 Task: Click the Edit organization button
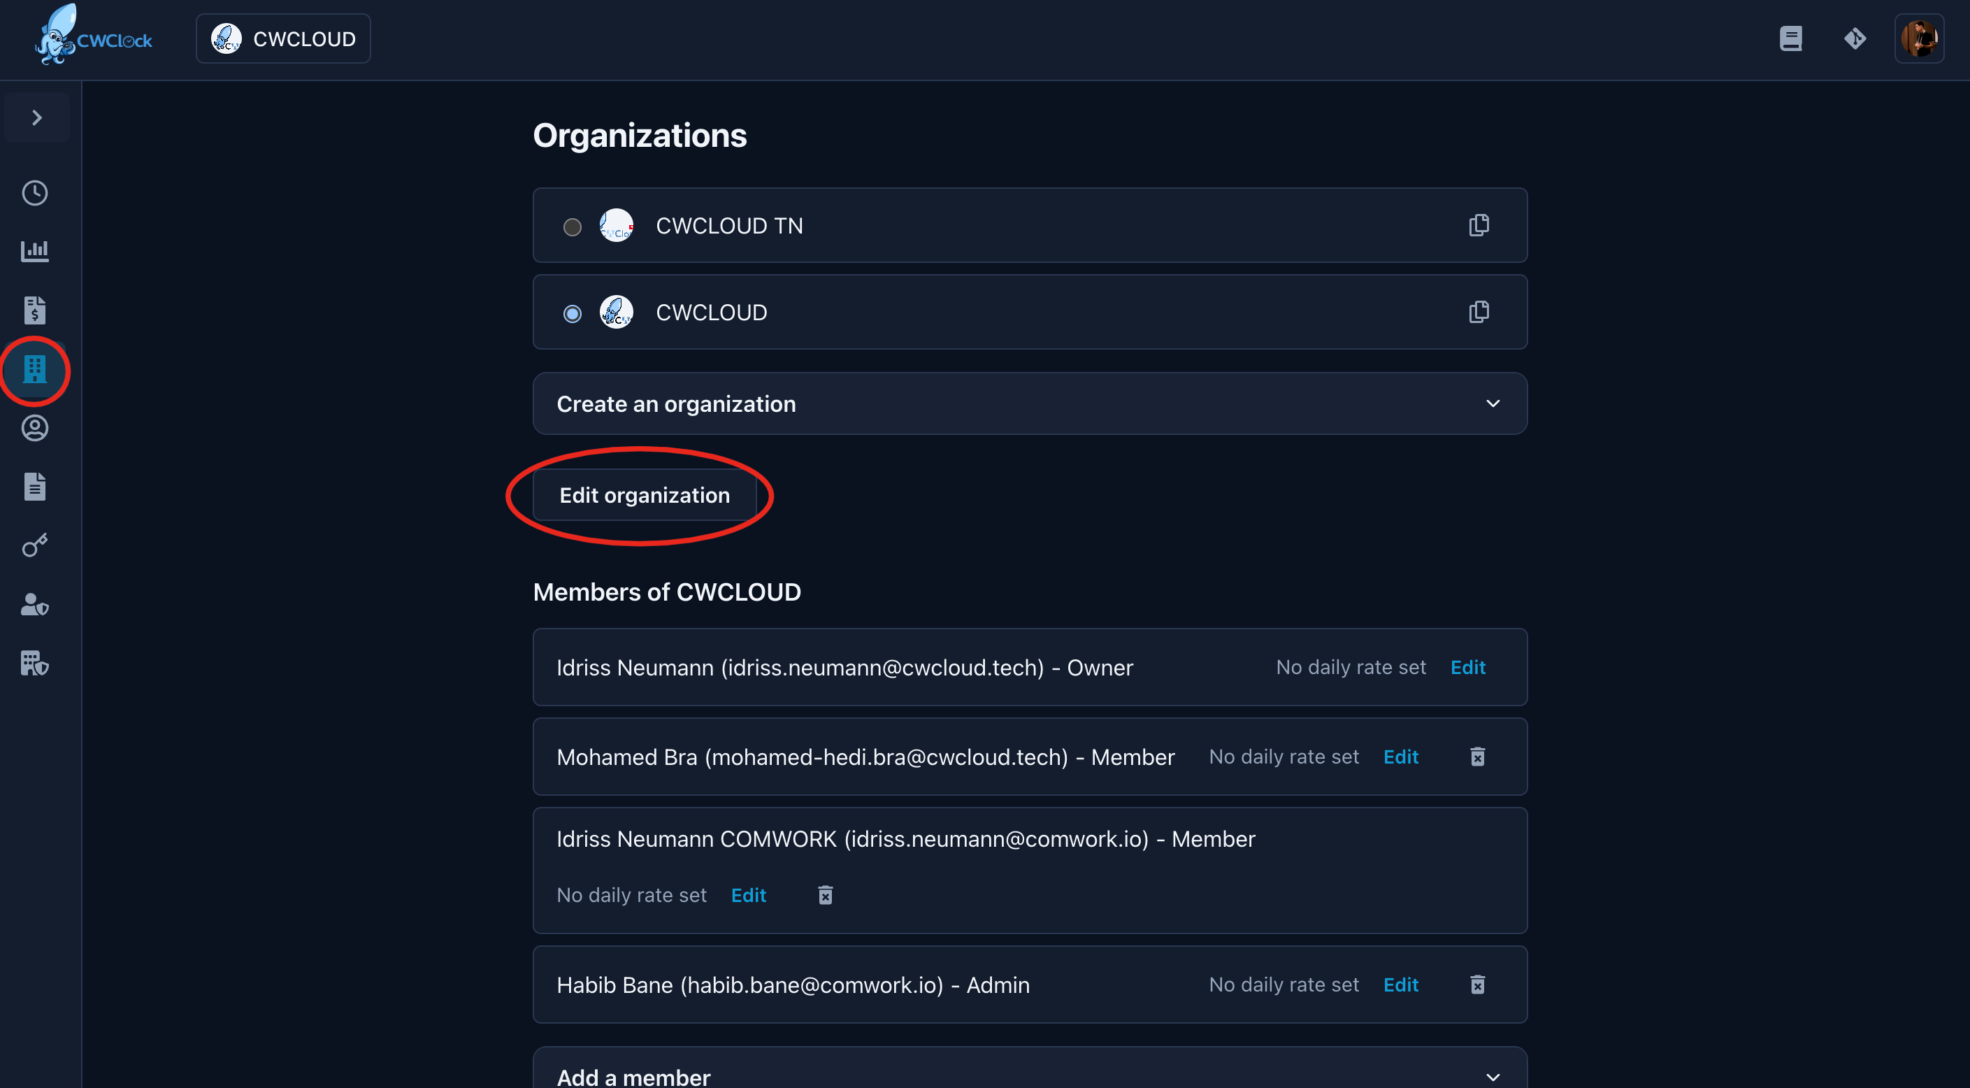[645, 495]
